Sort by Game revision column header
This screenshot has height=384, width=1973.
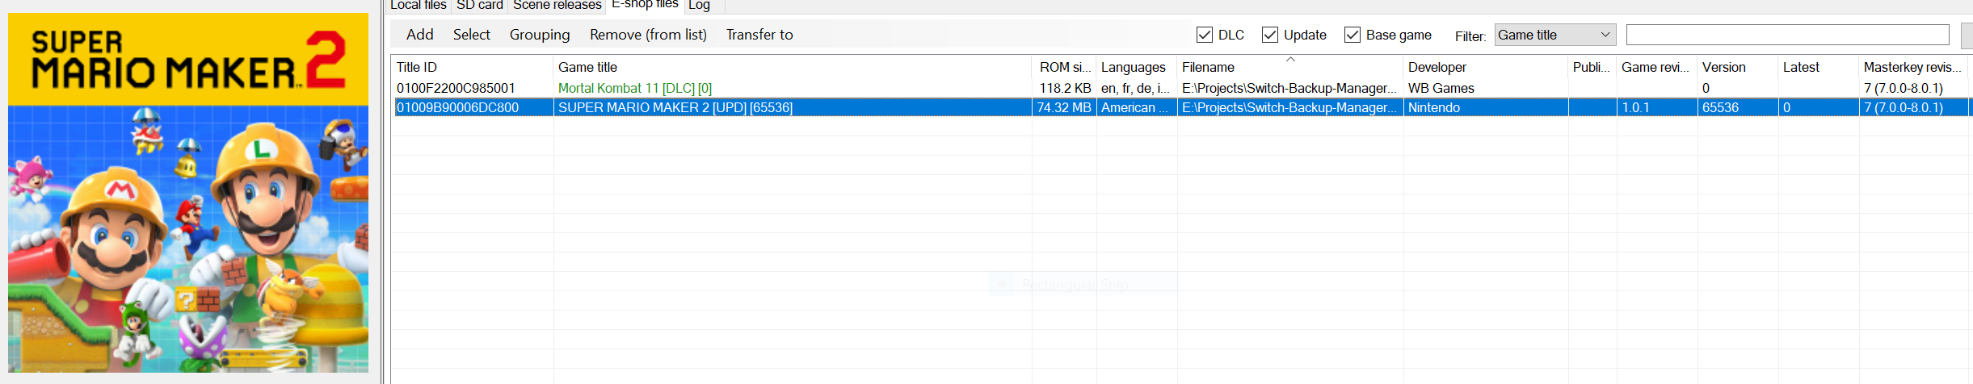tap(1657, 67)
